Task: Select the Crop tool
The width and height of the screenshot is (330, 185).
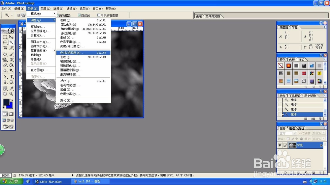Action: click(x=5, y=48)
